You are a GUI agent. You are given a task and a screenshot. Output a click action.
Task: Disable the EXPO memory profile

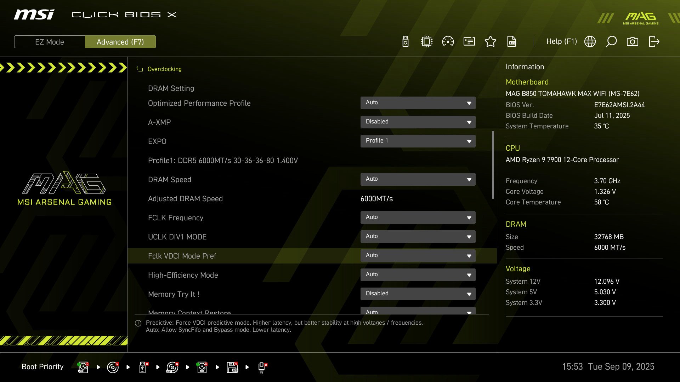(418, 140)
